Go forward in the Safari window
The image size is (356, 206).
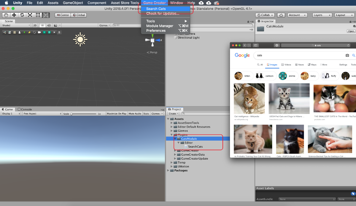point(249,45)
